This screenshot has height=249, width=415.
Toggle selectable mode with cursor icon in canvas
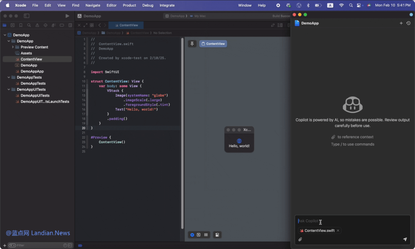pyautogui.click(x=199, y=235)
